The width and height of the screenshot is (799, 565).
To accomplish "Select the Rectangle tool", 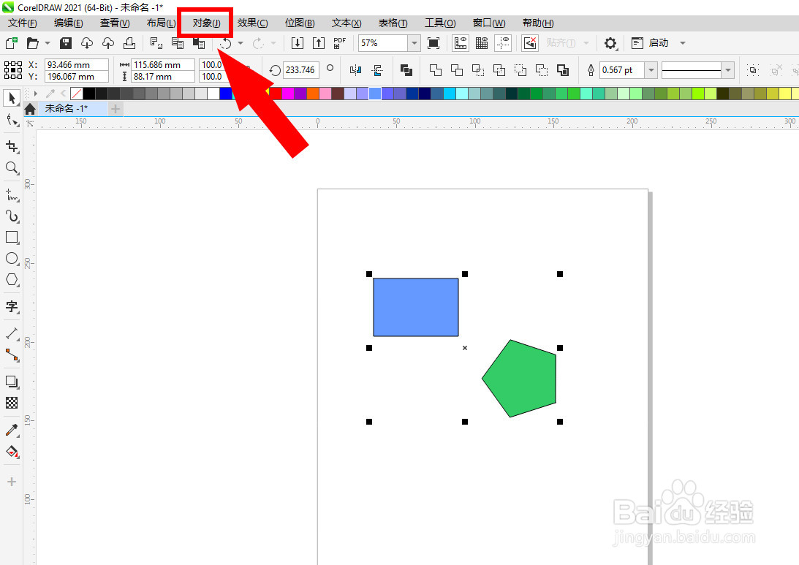I will click(x=12, y=237).
